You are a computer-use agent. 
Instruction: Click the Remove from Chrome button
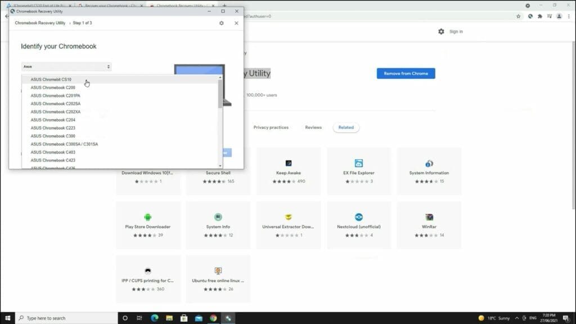(405, 73)
